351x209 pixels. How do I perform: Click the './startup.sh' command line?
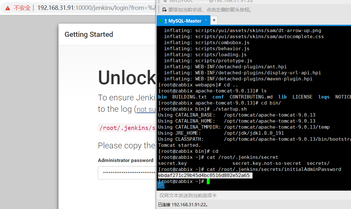pos(229,109)
